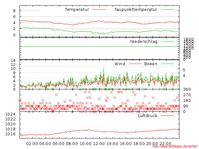Image resolution: width=199 pixels, height=149 pixels.
Task: Click the green Taupunkttemperatur legend line
Action: [x=167, y=10]
